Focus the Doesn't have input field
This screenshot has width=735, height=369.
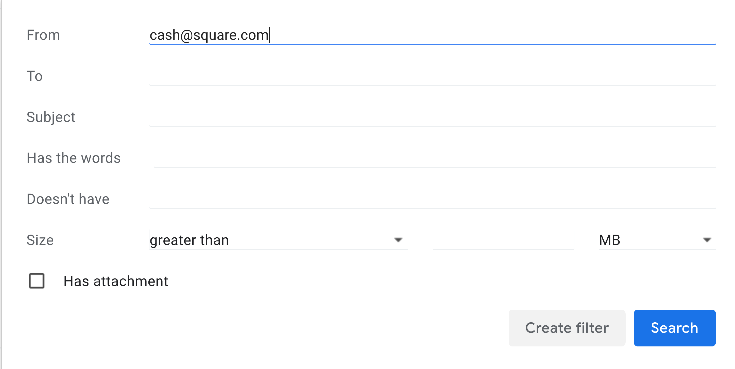(432, 199)
